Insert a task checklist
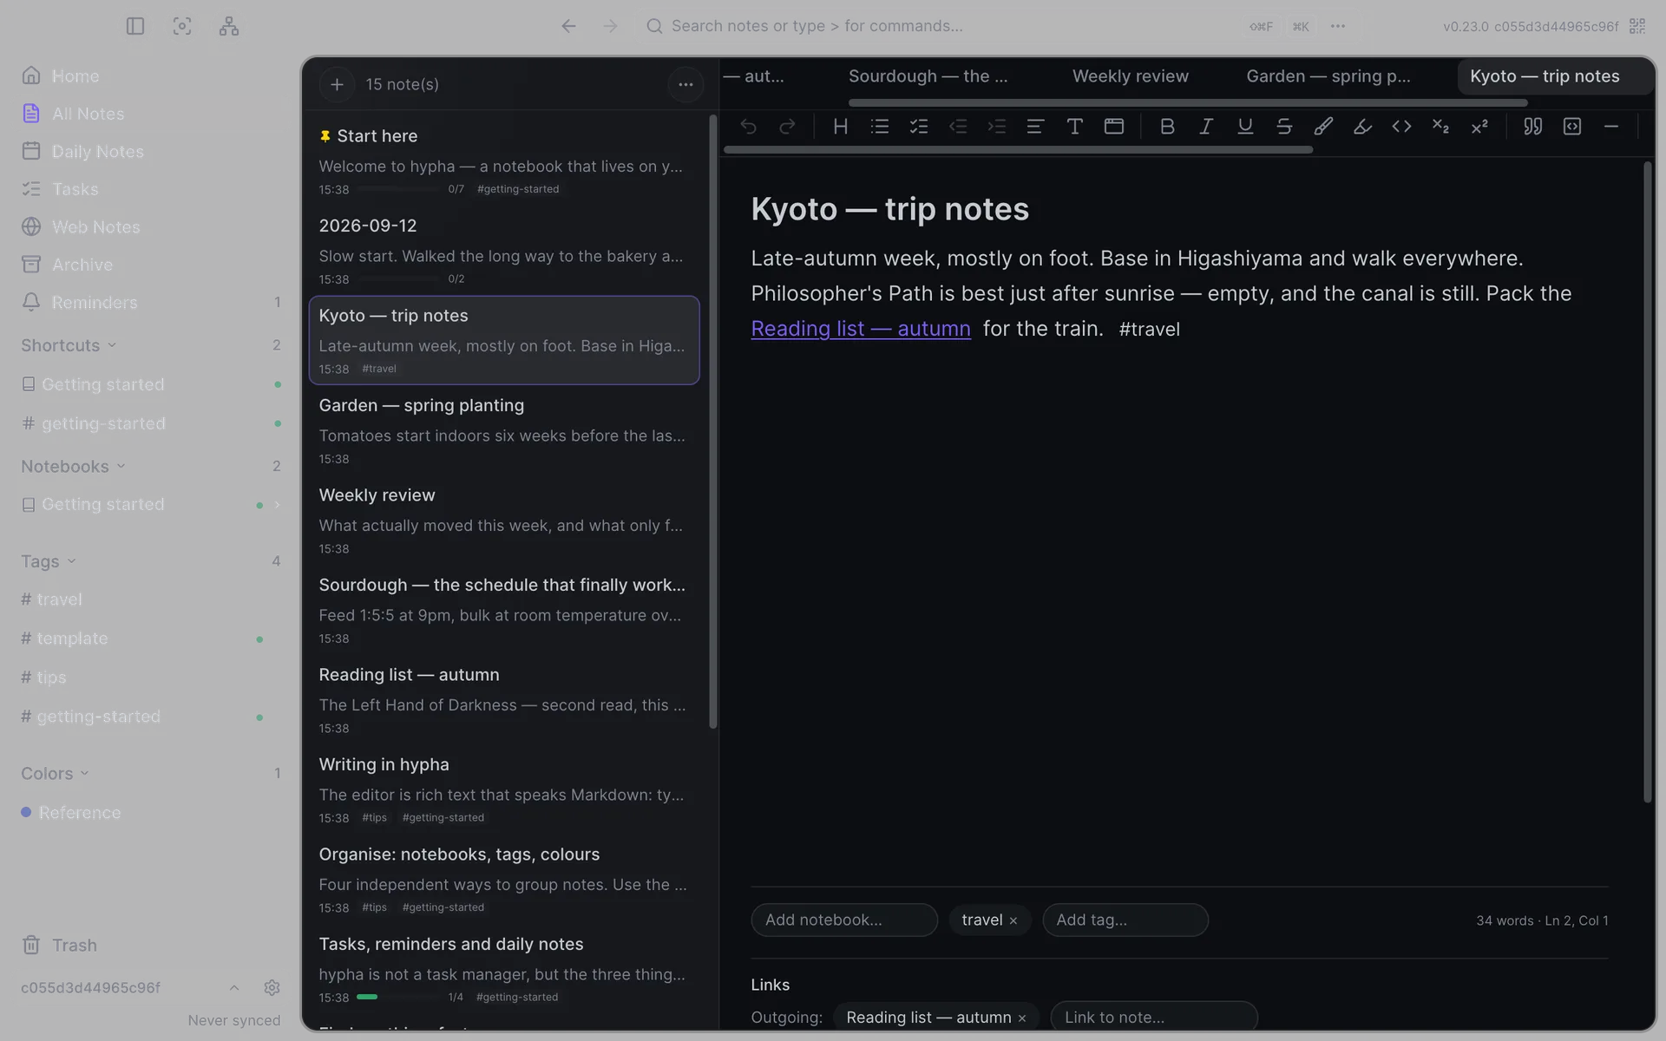The image size is (1666, 1041). click(x=919, y=127)
